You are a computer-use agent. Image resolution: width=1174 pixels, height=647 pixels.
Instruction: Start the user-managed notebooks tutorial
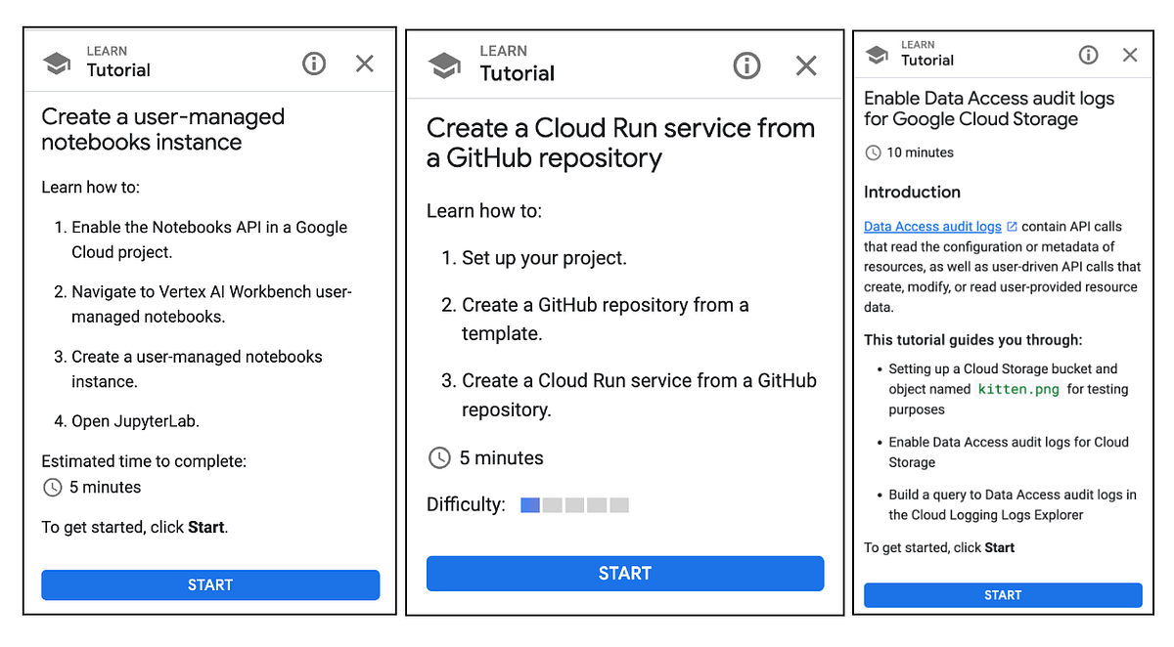click(x=209, y=584)
